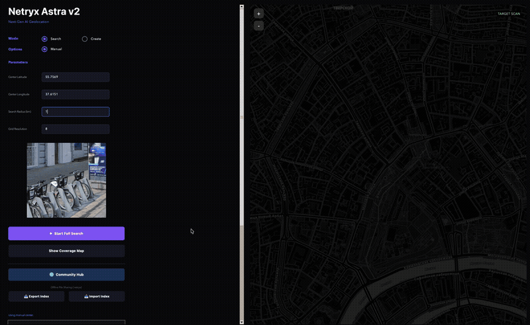Open the uploaded bike rack photo thumbnail
530x325 pixels.
[x=66, y=180]
